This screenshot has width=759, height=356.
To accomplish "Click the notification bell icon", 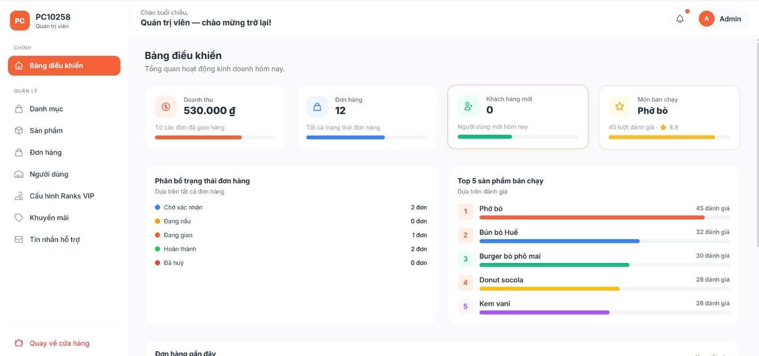I will (x=680, y=19).
